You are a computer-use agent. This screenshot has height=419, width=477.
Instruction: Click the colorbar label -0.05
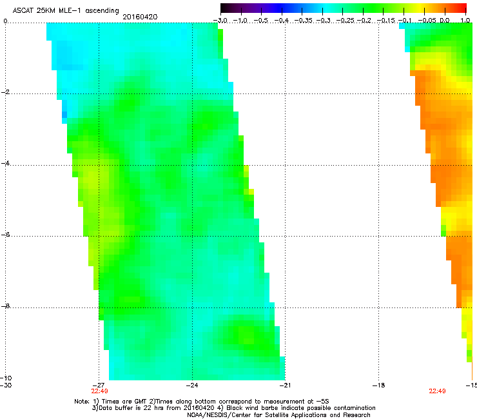[x=427, y=21]
